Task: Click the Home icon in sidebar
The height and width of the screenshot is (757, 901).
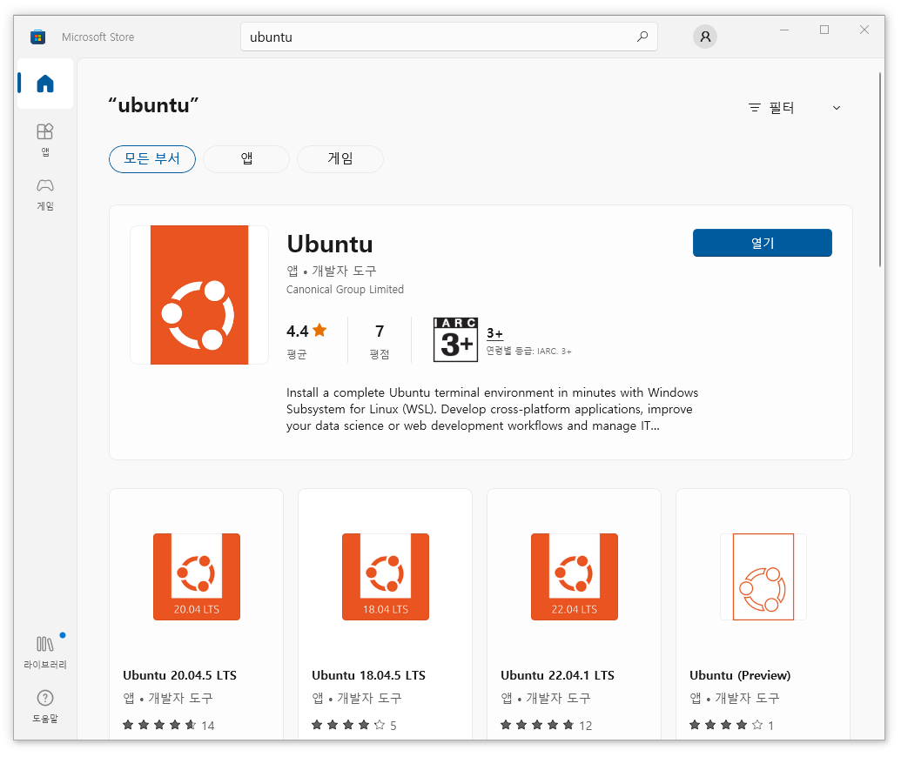Action: pos(45,84)
